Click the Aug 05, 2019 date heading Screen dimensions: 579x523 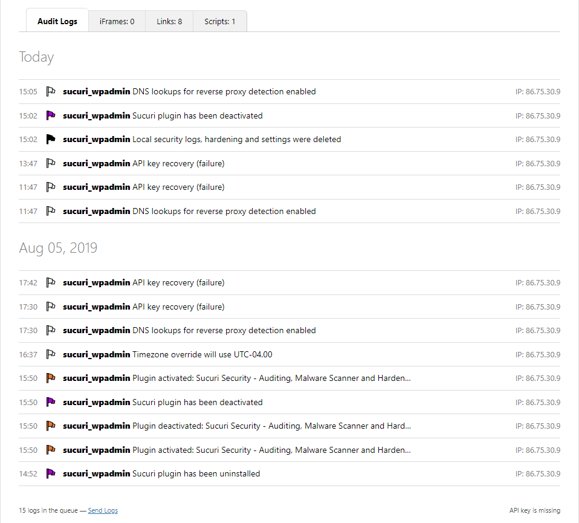(x=58, y=248)
